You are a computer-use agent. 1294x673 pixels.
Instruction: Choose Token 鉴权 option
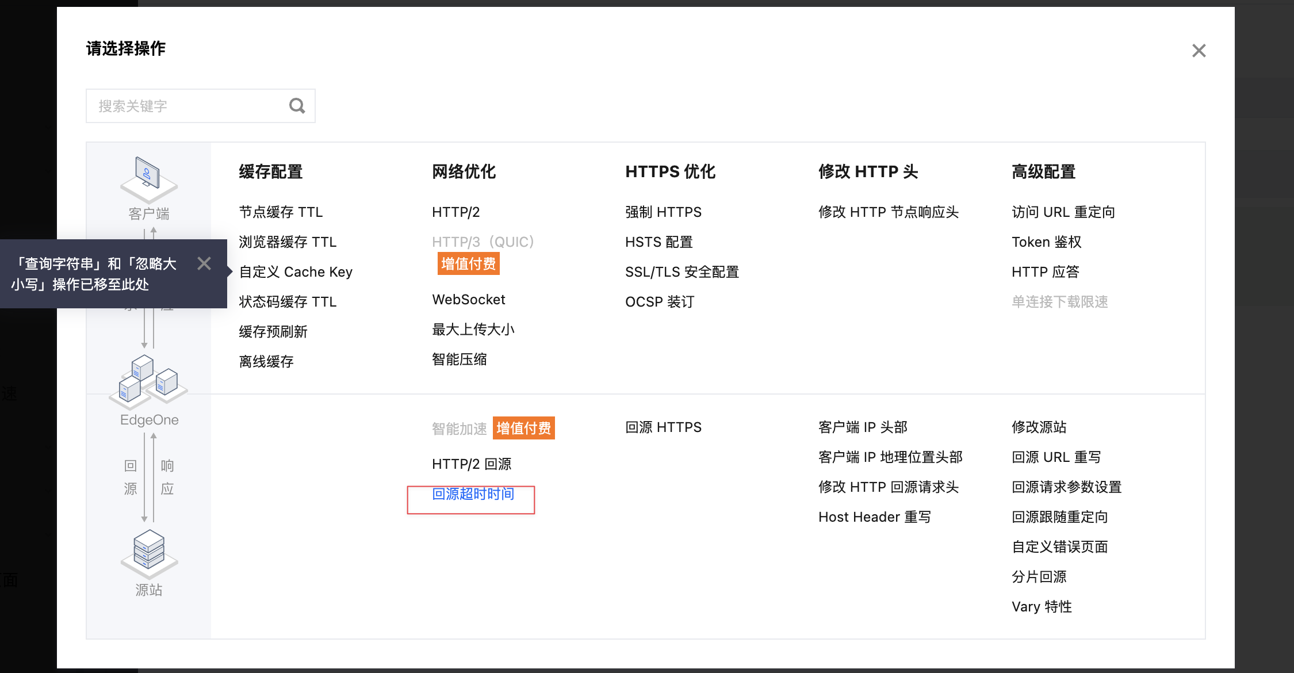click(x=1047, y=242)
